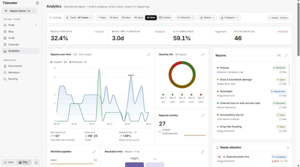Expand the Severity mix panel
Image resolution: width=300 pixels, height=167 pixels.
pyautogui.click(x=202, y=55)
